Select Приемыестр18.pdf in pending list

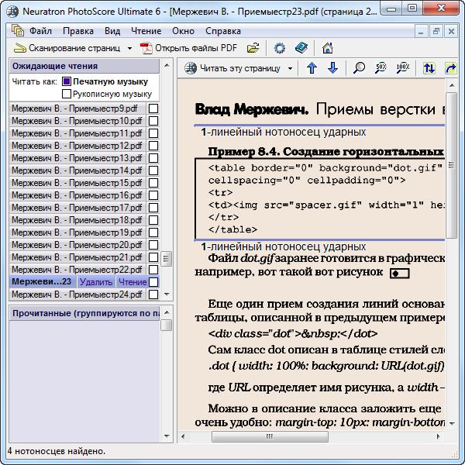[77, 220]
